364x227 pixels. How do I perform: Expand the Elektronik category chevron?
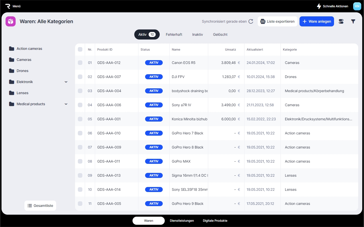66,82
